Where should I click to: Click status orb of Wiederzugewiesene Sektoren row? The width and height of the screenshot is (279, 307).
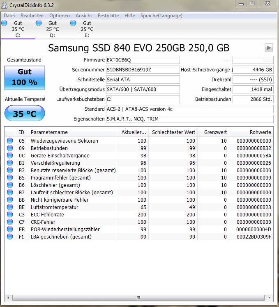coord(10,141)
